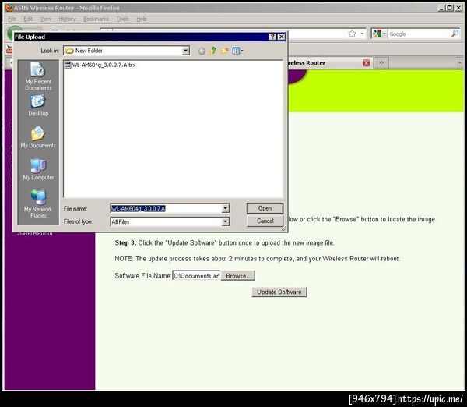Click the dialog Help question-mark button

(x=272, y=37)
